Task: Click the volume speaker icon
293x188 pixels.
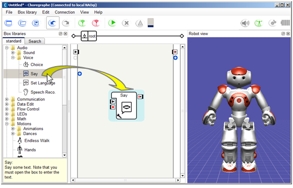Action: pyautogui.click(x=245, y=23)
